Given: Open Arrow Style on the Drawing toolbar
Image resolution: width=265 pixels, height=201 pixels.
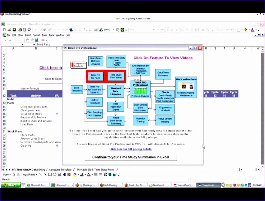Looking at the screenshot, I should coord(105,175).
